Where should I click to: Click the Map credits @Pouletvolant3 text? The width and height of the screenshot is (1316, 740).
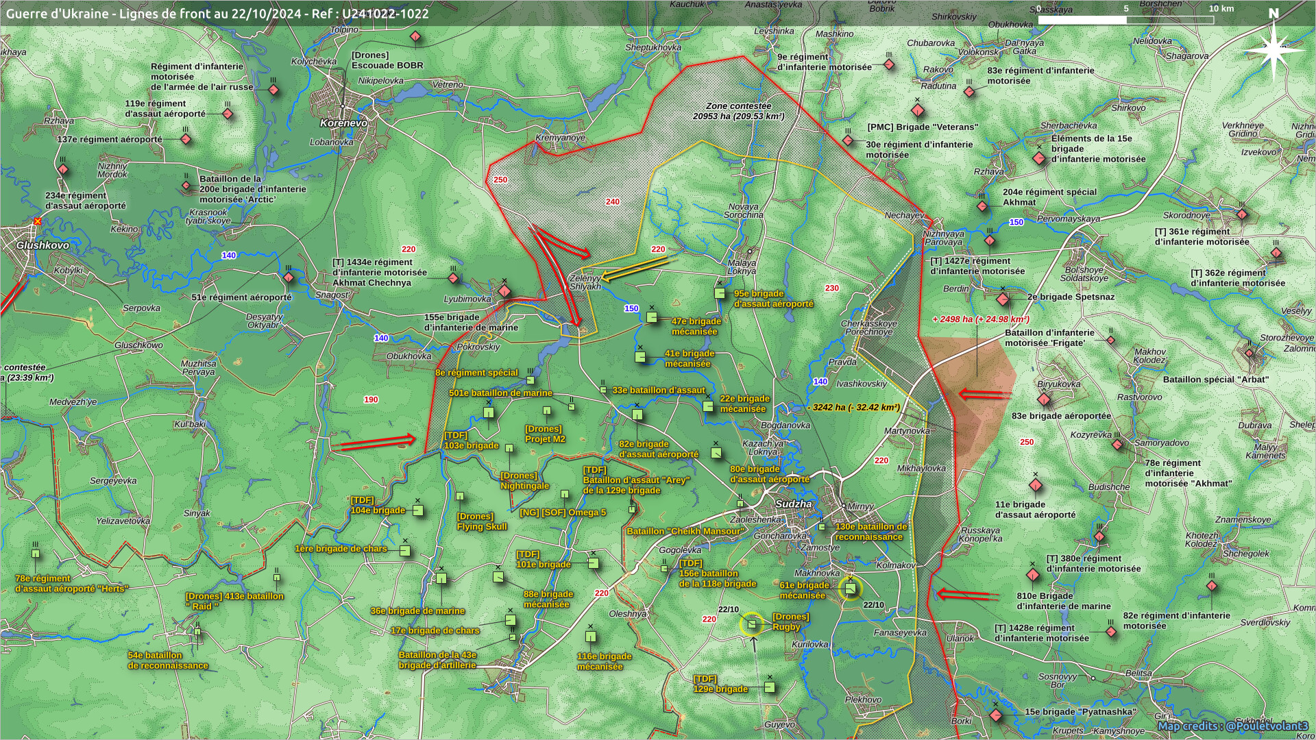pos(1232,726)
